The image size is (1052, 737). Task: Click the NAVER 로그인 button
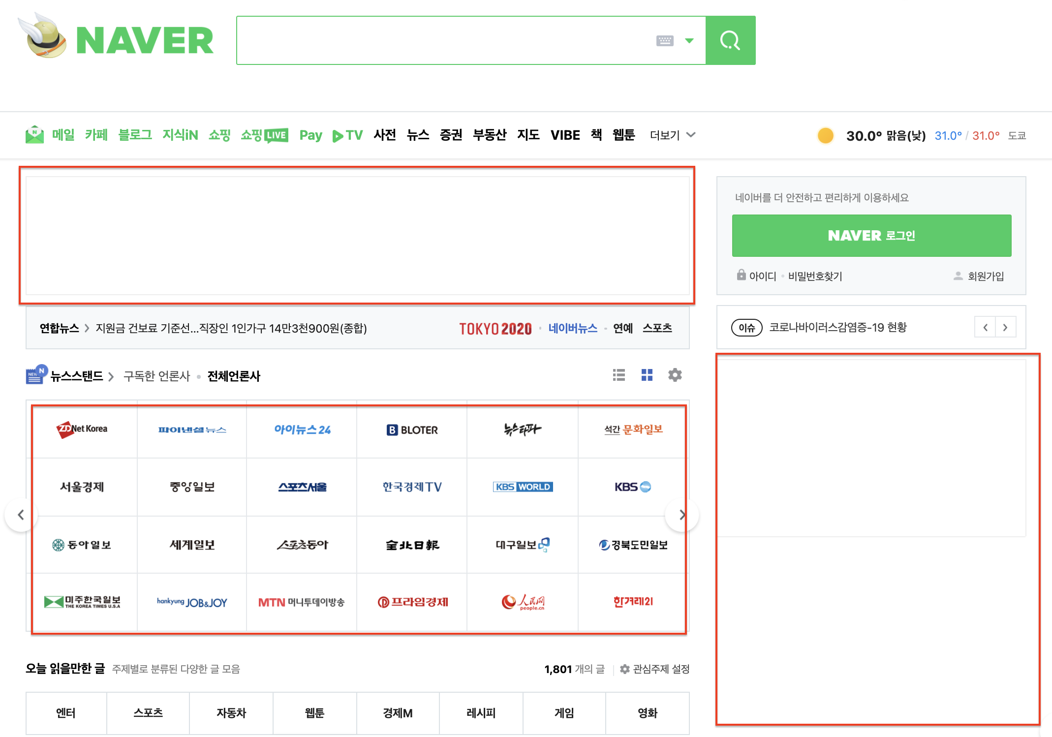pyautogui.click(x=871, y=236)
